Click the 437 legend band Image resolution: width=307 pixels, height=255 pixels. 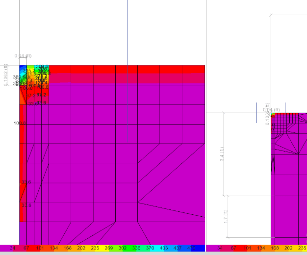click(178, 248)
